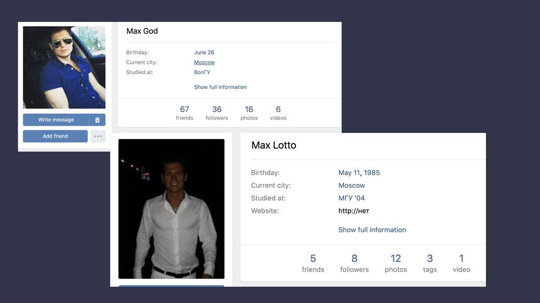
Task: Click the МГУ '04 studied at link
Action: click(351, 198)
